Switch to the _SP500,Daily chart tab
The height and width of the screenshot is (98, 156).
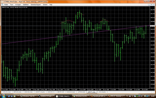pyautogui.click(x=81, y=92)
